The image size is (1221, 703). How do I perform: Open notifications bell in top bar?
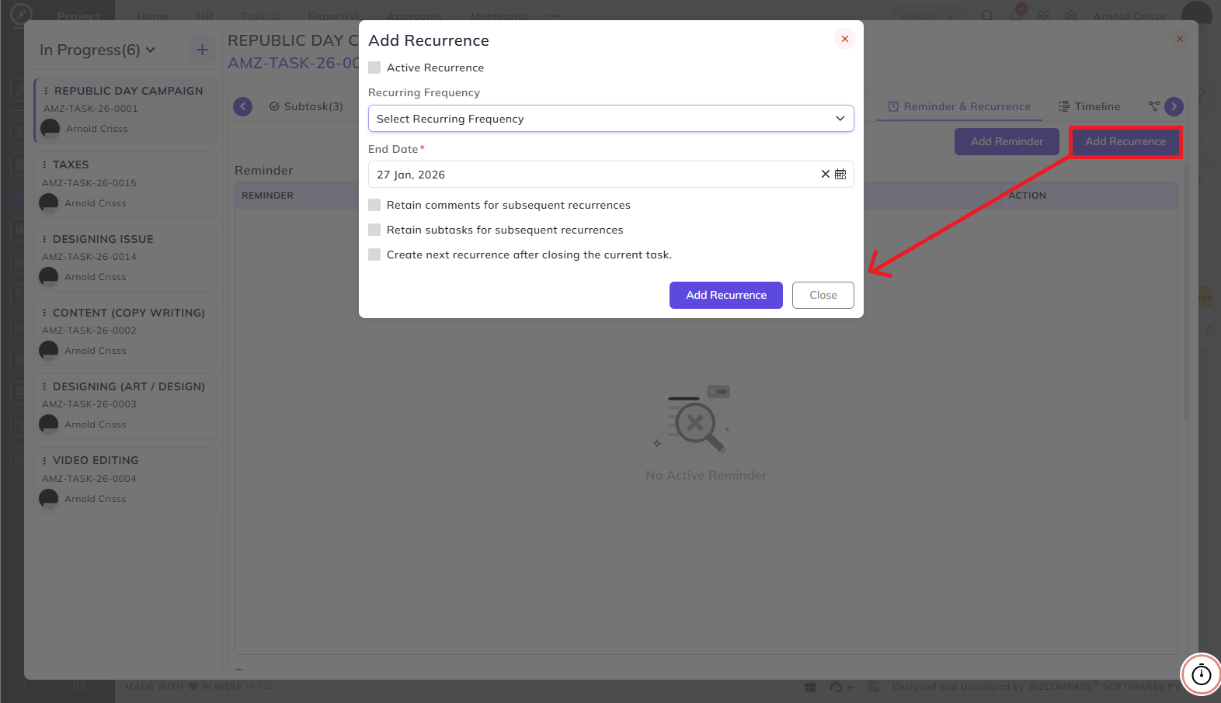click(x=1016, y=16)
